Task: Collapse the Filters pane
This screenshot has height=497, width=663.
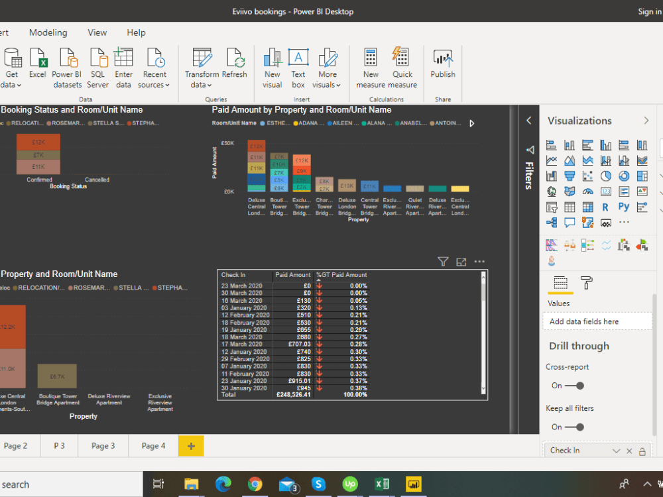Action: [x=529, y=121]
